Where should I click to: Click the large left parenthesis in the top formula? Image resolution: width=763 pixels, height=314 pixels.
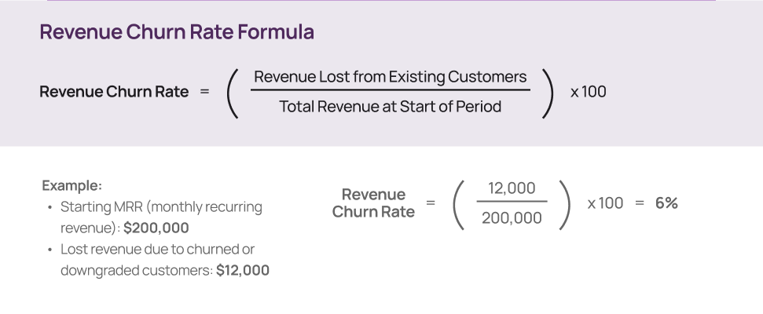tap(233, 93)
